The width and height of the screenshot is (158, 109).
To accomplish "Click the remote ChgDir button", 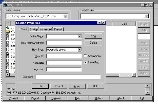I will click(x=144, y=25).
